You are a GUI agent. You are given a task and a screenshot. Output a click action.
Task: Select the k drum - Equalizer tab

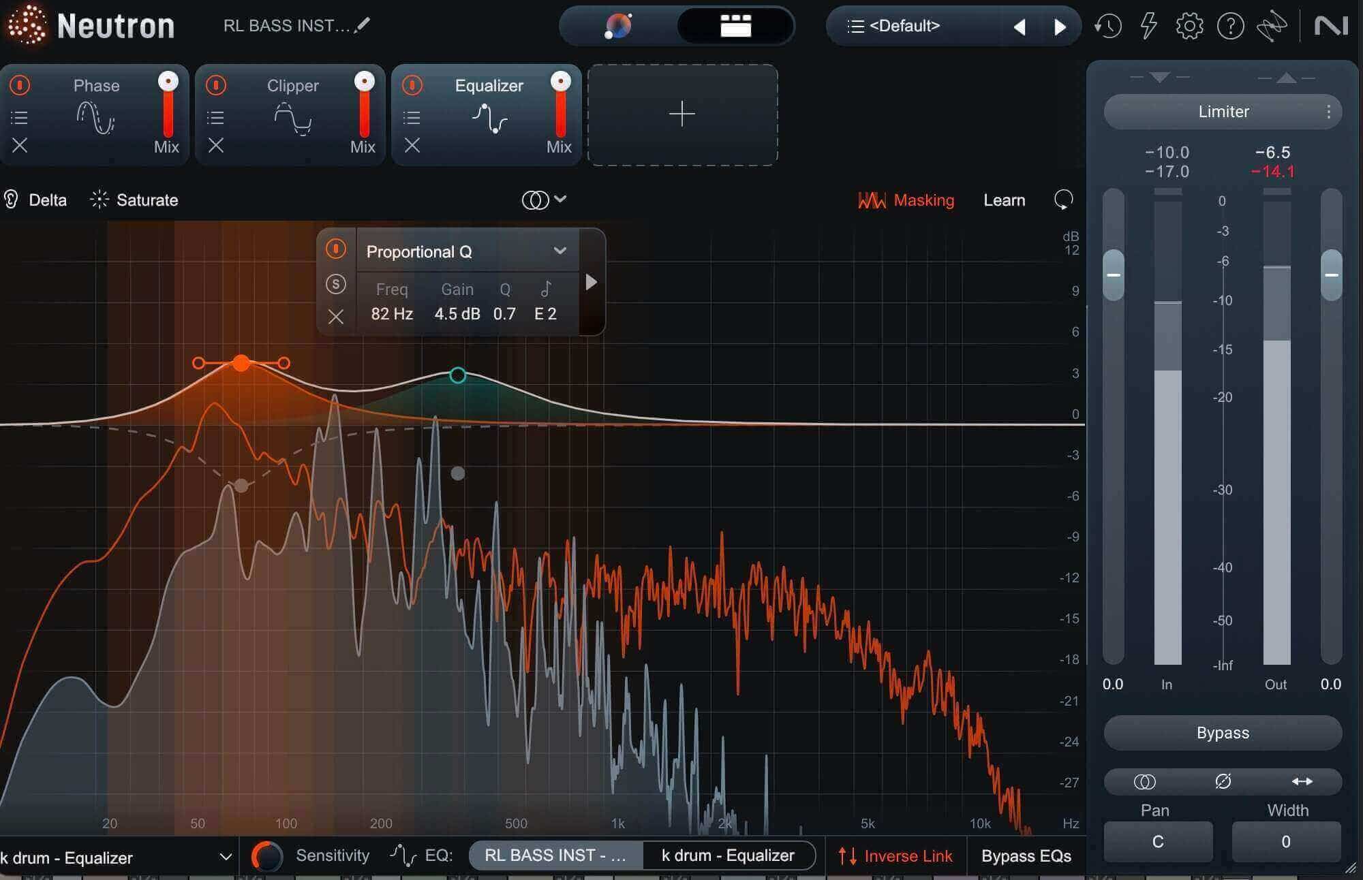(728, 855)
